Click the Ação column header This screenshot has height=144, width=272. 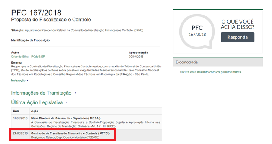click(x=35, y=111)
